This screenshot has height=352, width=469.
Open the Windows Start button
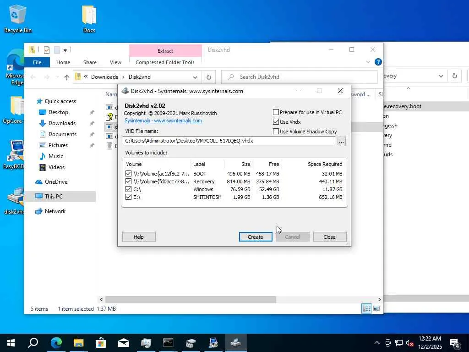[11, 343]
